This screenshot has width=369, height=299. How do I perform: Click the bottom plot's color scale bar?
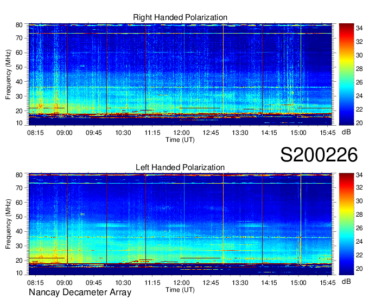click(346, 224)
